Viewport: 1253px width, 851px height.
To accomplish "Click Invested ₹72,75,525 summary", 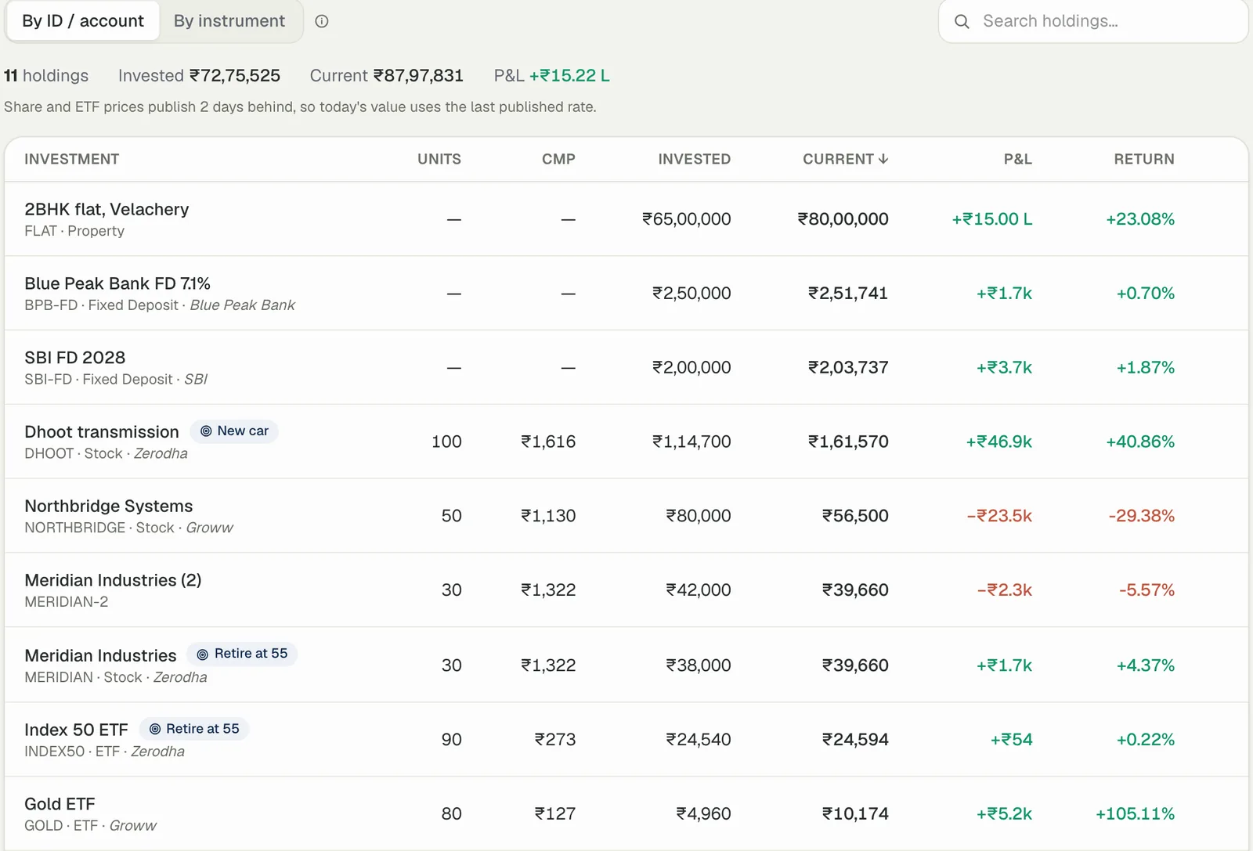I will pos(199,76).
